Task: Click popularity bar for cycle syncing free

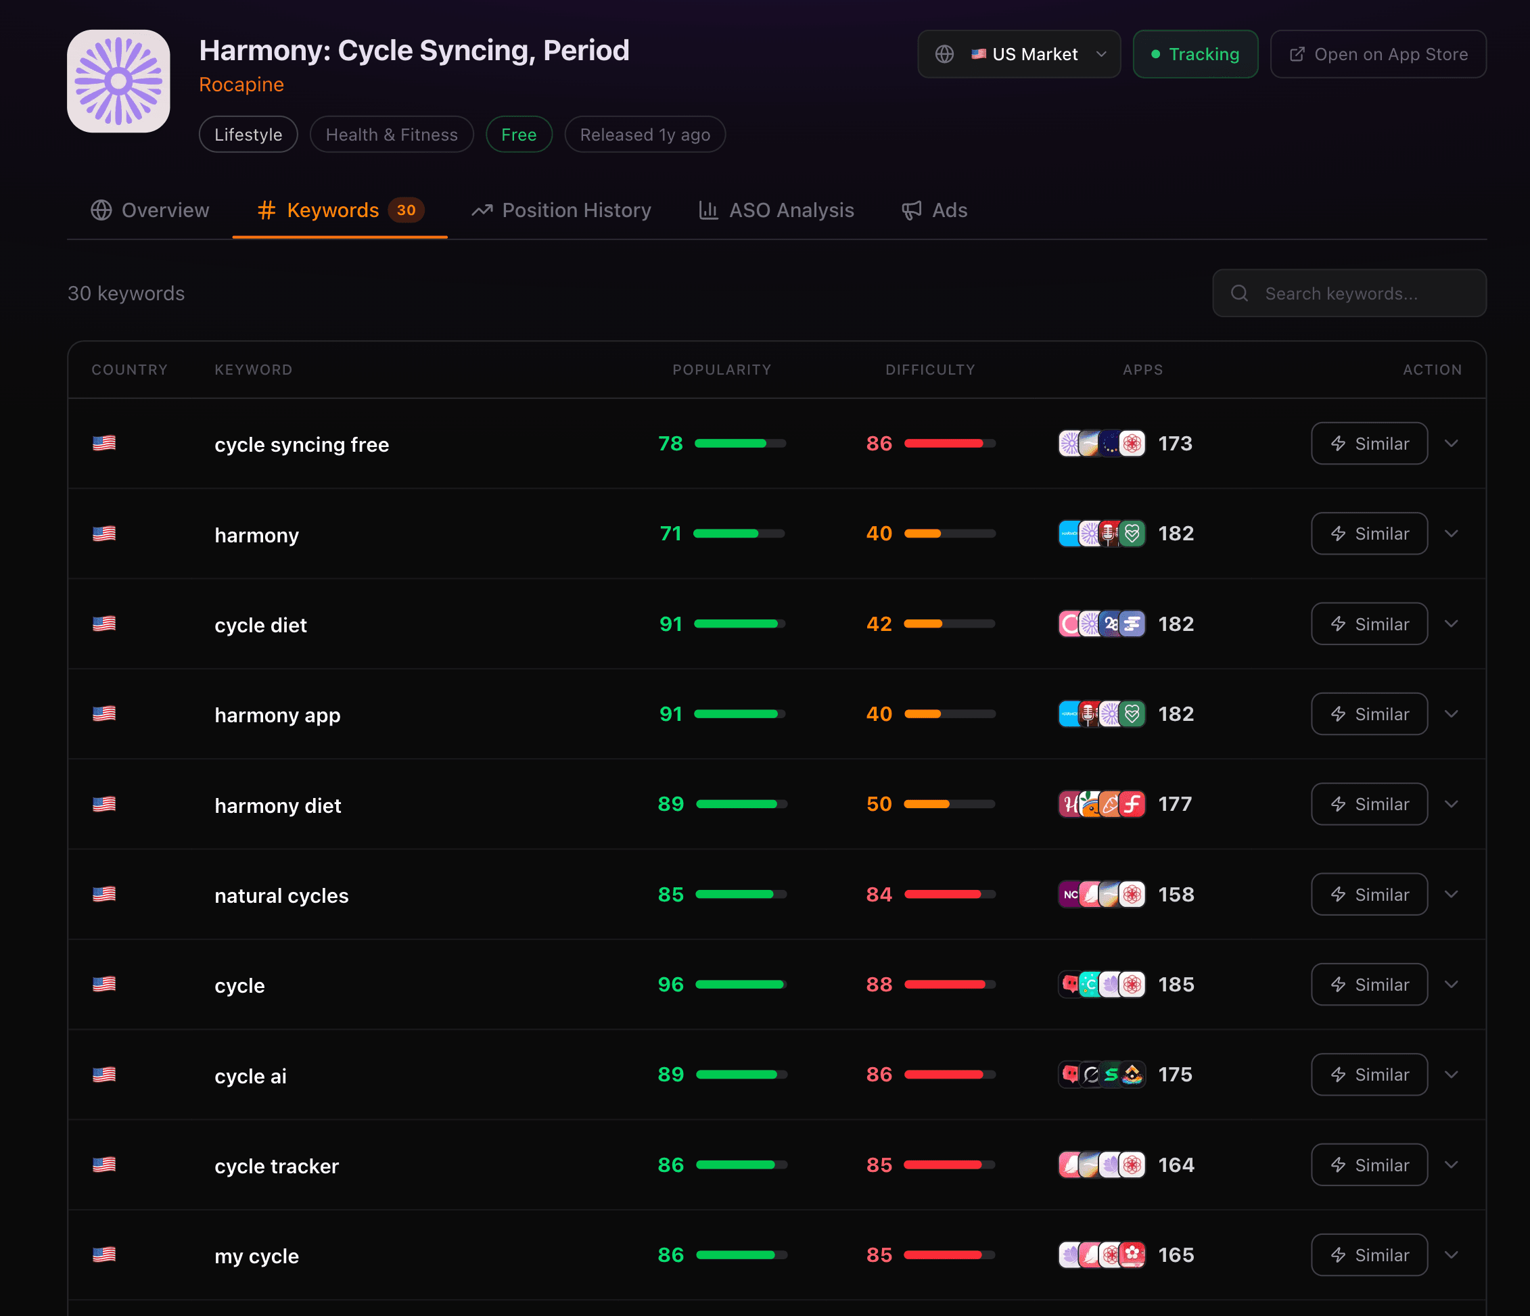Action: pyautogui.click(x=740, y=443)
